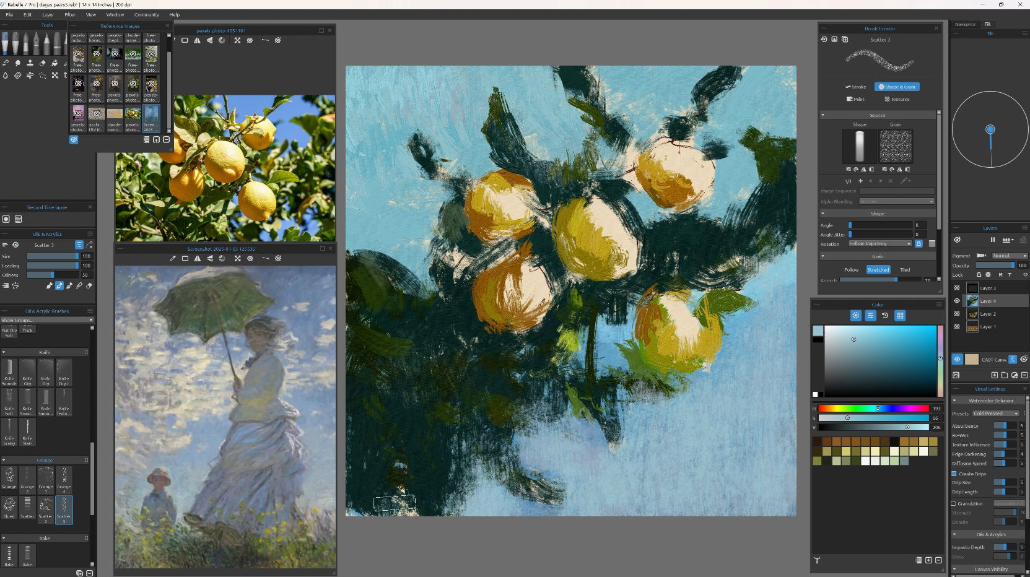Select the transform tool in Tools panel
Viewport: 1030px width, 577px height.
click(x=55, y=75)
